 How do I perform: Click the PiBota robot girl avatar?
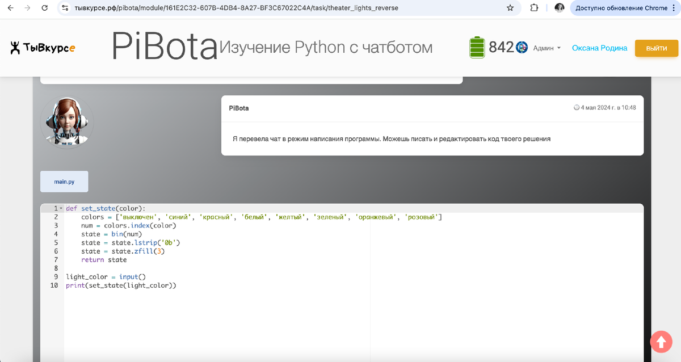pyautogui.click(x=67, y=122)
